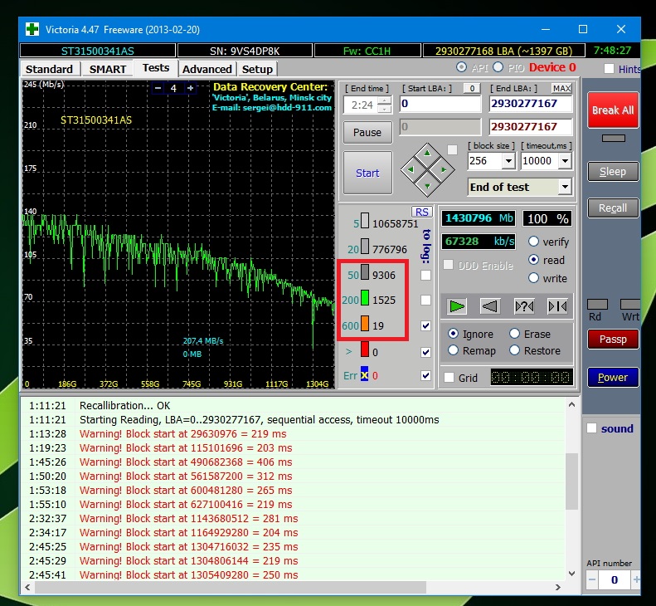The height and width of the screenshot is (606, 656).
Task: Choose the random scan mode icon
Action: (524, 306)
